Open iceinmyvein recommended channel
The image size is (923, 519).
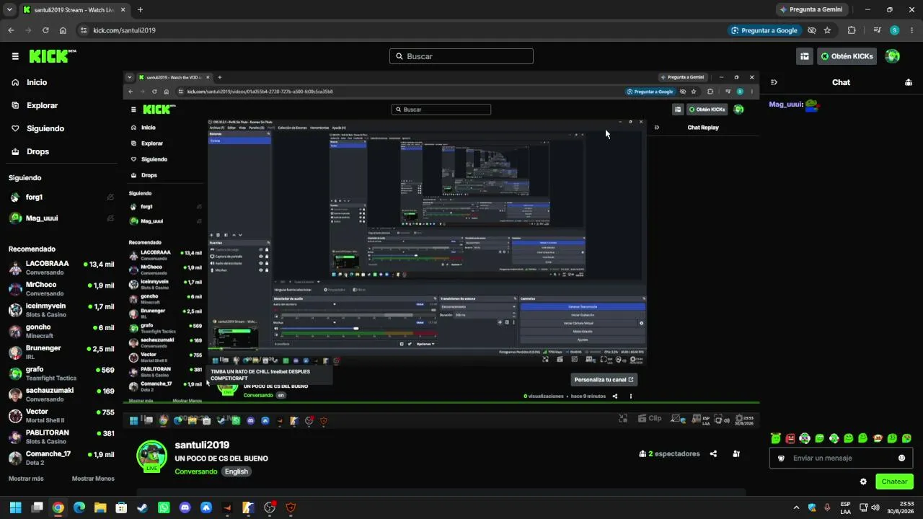pos(61,310)
